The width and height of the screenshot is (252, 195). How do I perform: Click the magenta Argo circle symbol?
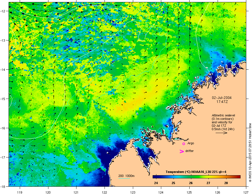pos(184,144)
